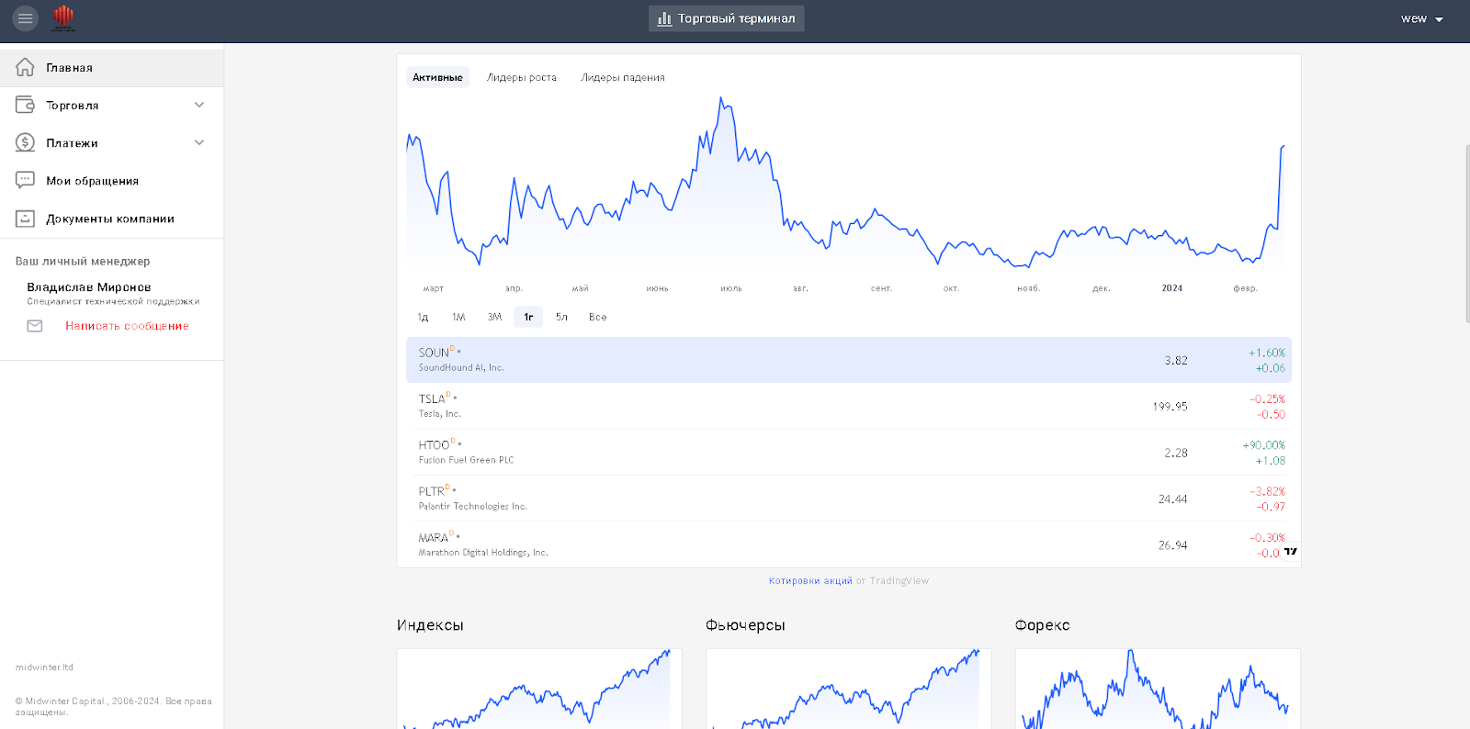The image size is (1470, 729).
Task: Click HTOO change +90.00%
Action: click(1264, 445)
